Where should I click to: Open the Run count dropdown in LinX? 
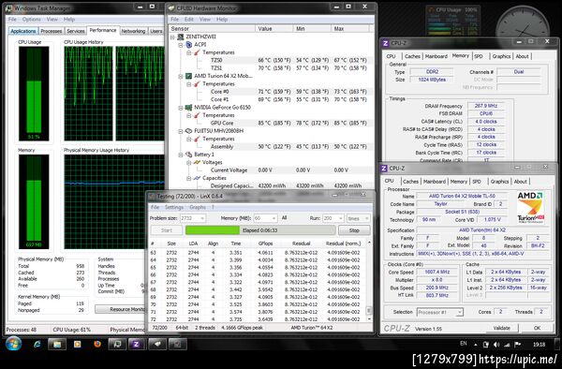coord(341,218)
